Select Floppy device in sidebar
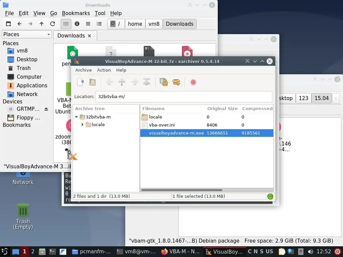 point(24,118)
